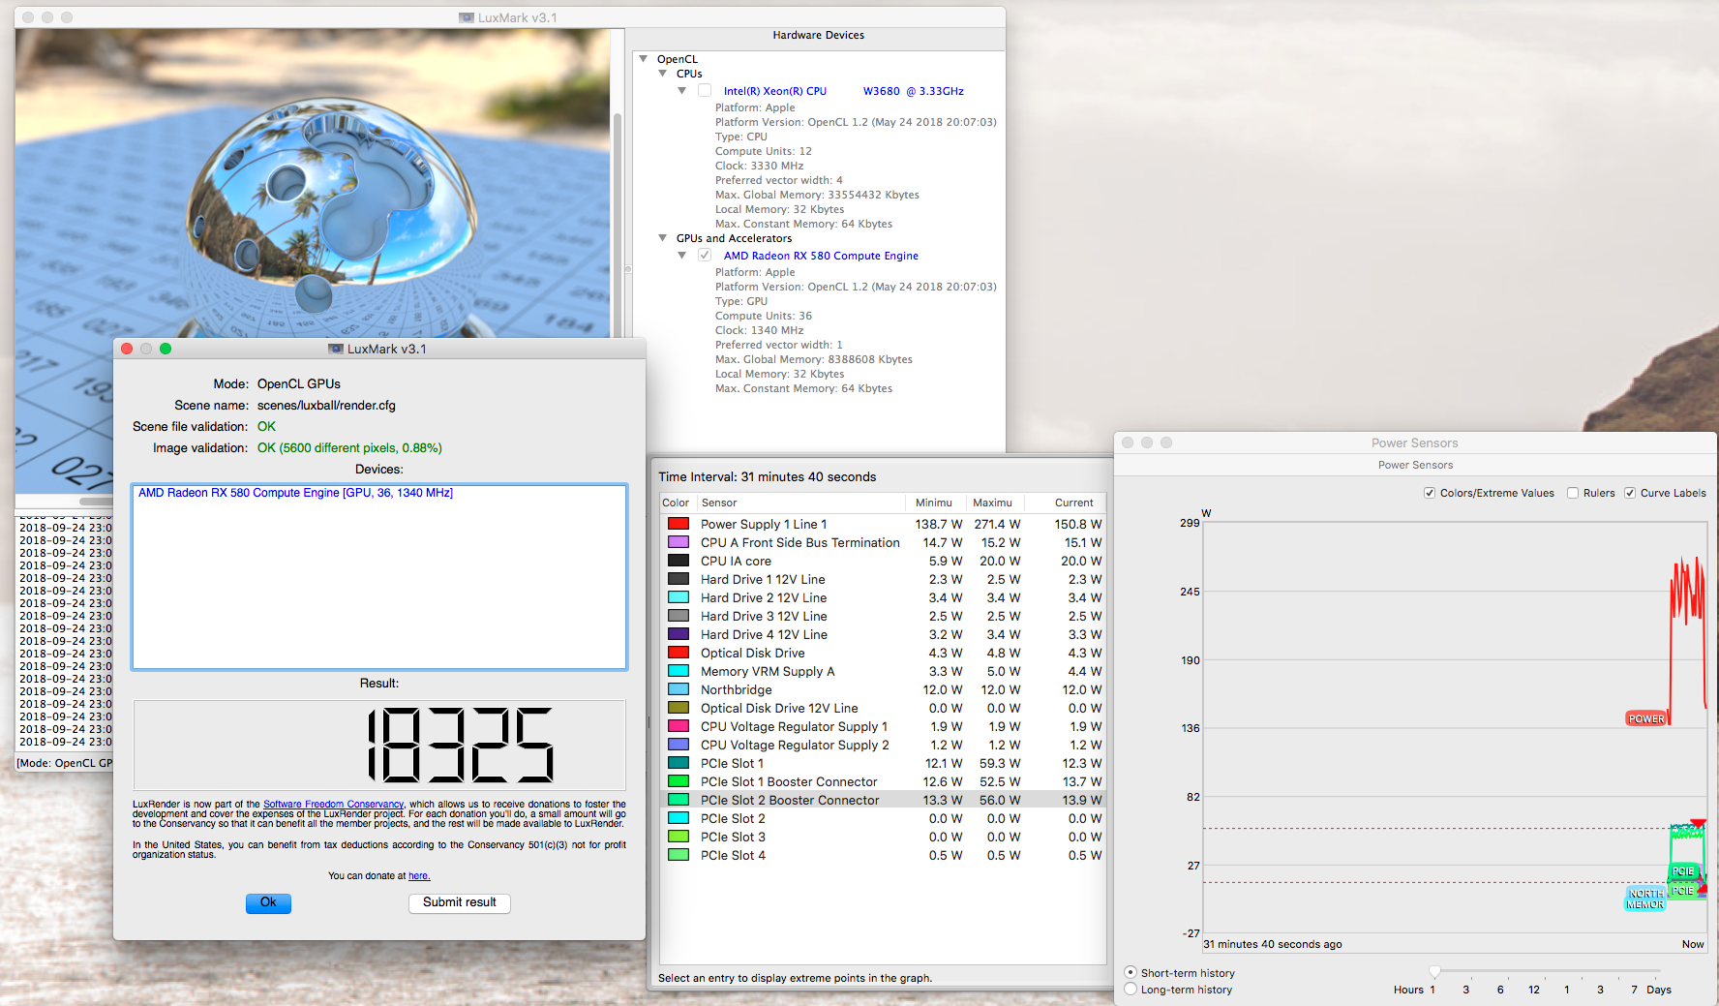This screenshot has height=1006, width=1719.
Task: Click Northbridge color swatch
Action: point(679,689)
